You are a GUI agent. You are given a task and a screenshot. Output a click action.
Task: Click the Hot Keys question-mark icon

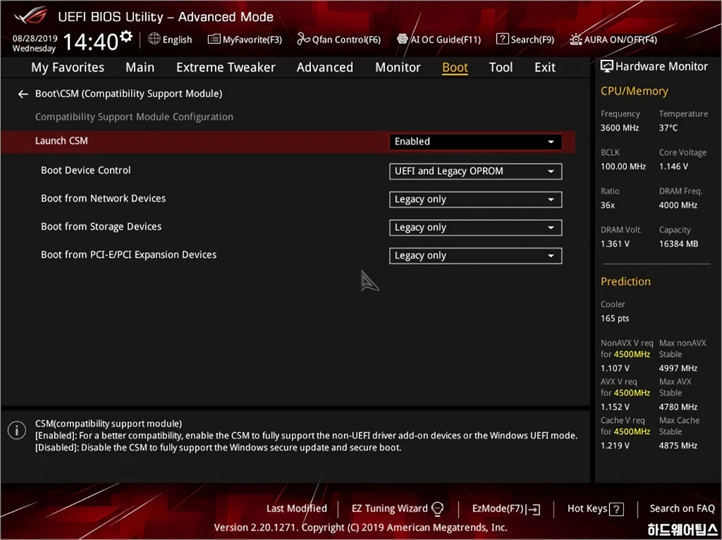(616, 509)
